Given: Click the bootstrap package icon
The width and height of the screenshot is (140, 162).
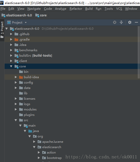Looking at the screenshot, I should (44, 158).
